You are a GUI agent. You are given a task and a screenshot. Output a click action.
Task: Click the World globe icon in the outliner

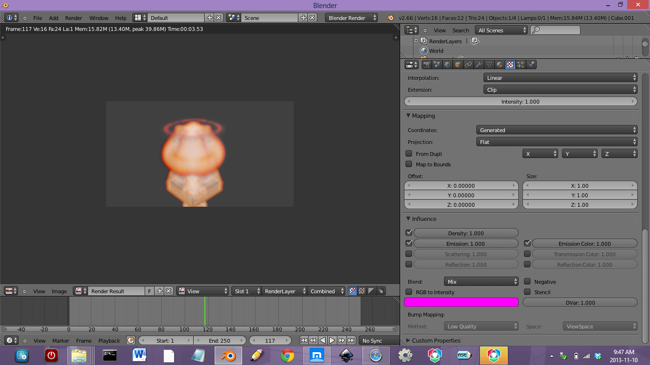(x=424, y=51)
